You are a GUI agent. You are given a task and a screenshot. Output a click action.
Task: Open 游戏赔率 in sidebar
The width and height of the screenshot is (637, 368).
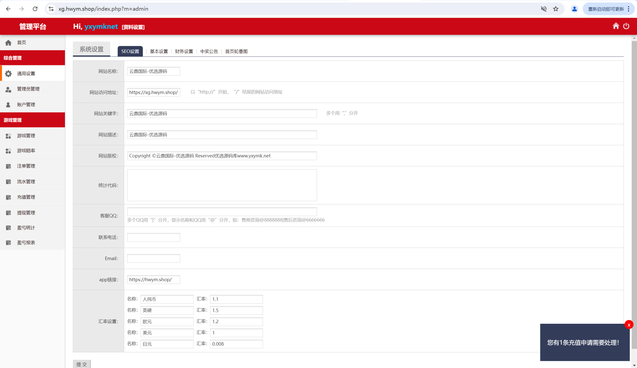tap(26, 151)
